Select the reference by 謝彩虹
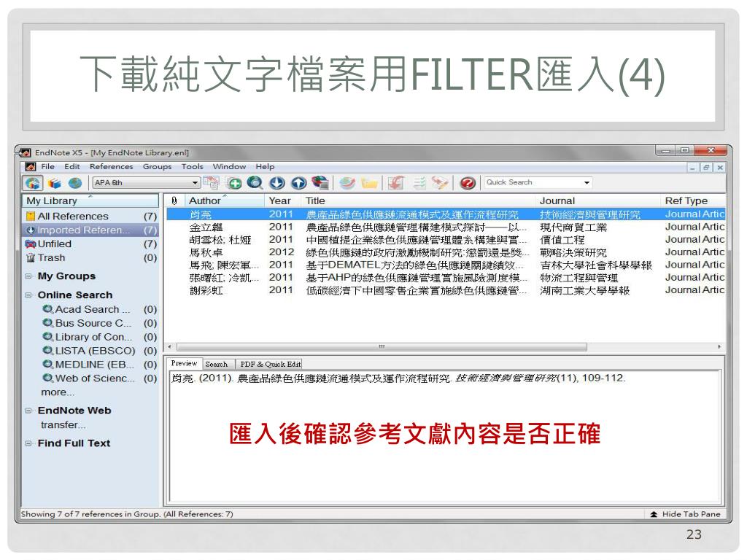Screen dimensions: 747x560 tap(446, 290)
